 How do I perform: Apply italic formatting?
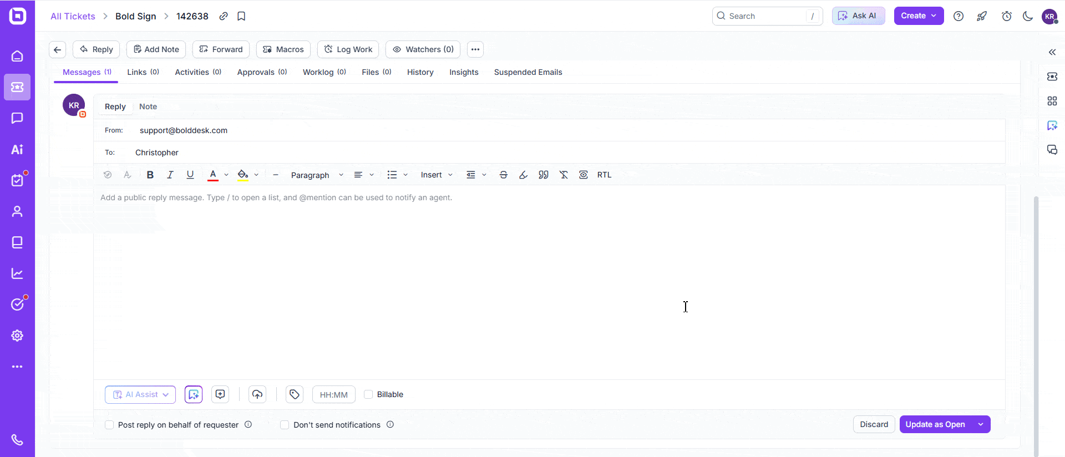170,175
